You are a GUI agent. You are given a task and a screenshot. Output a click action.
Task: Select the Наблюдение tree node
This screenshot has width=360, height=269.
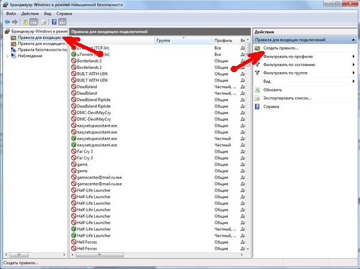click(30, 56)
